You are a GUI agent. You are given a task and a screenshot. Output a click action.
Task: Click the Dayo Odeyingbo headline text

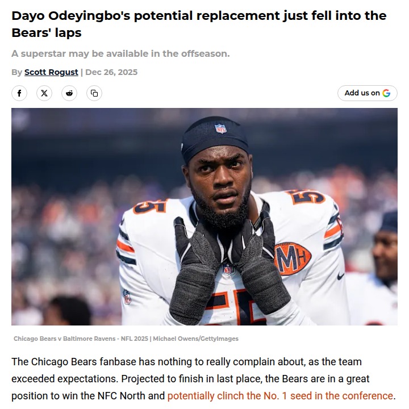click(x=199, y=24)
